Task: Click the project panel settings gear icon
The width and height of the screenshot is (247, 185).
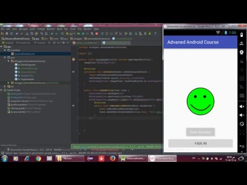Action: [x=63, y=43]
